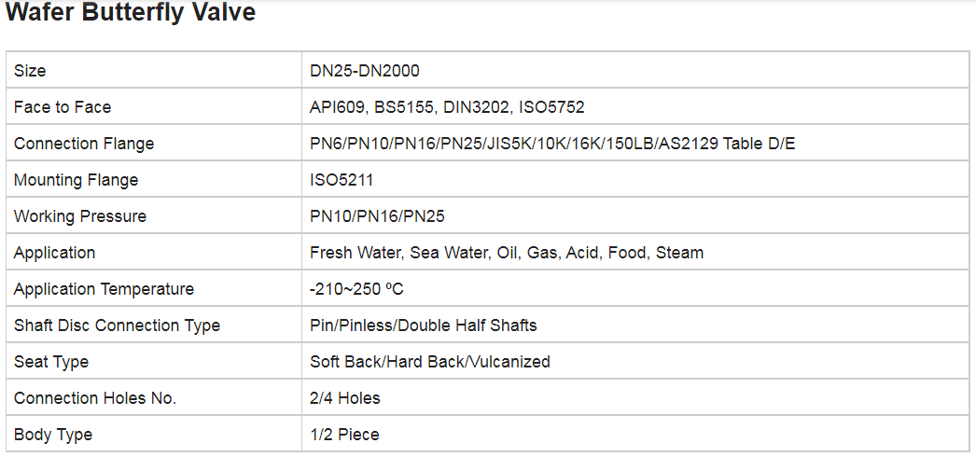Viewport: 976px width, 457px height.
Task: Select the ISO5211 value
Action: pos(342,180)
